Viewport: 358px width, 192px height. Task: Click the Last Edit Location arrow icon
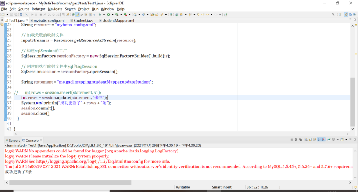pos(198,15)
